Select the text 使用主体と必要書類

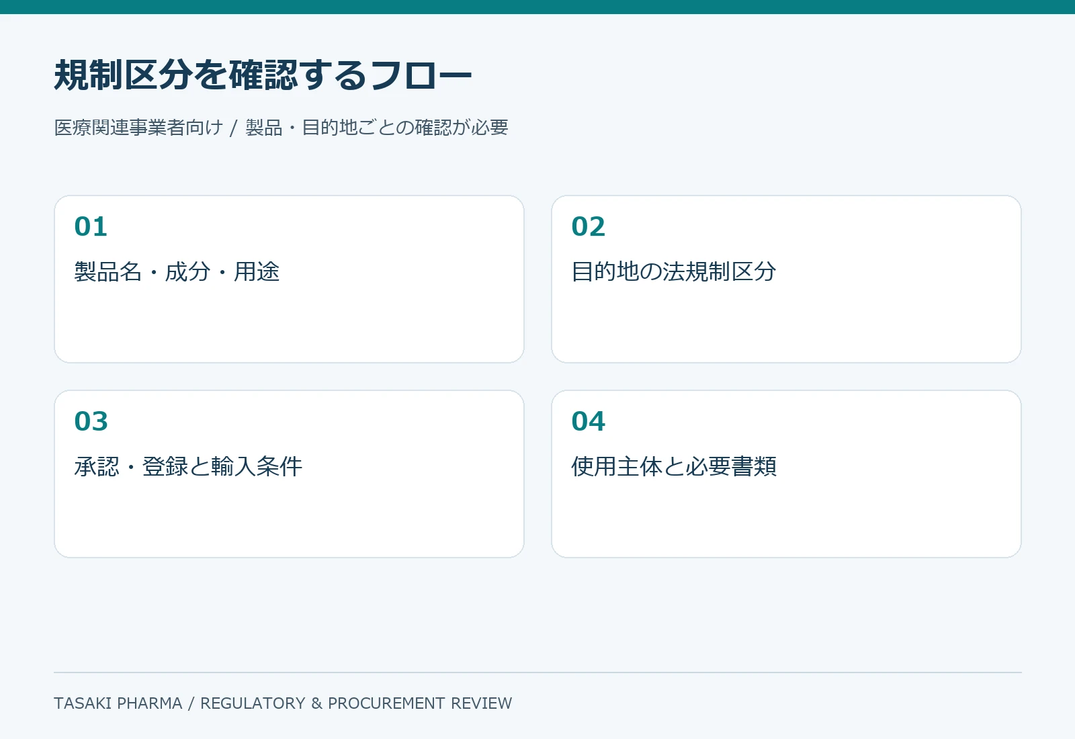[674, 466]
